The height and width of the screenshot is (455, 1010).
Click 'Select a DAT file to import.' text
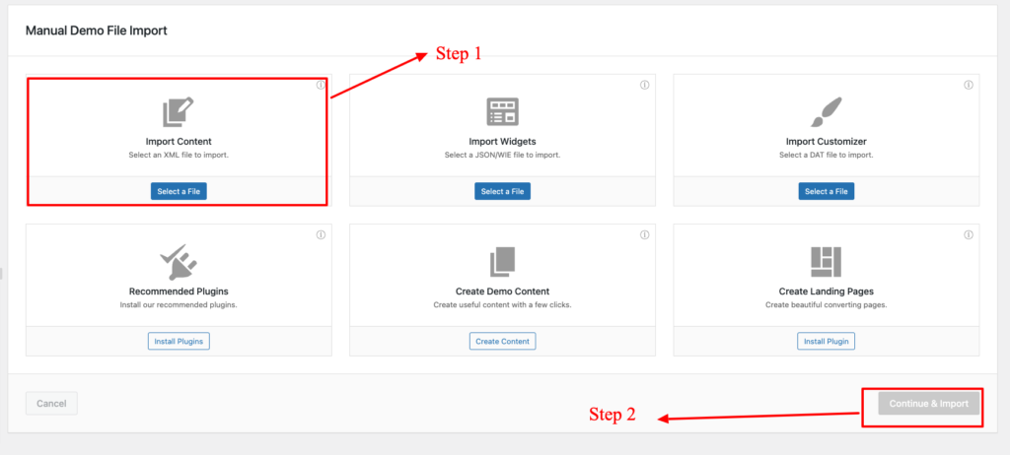827,155
